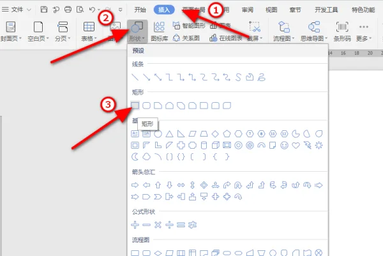Select the cross basic shape
This screenshot has width=383, height=256.
tap(181, 146)
